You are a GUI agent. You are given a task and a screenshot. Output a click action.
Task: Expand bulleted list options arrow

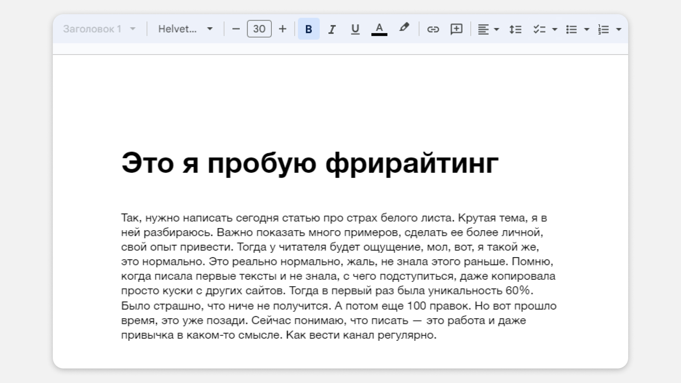[587, 29]
